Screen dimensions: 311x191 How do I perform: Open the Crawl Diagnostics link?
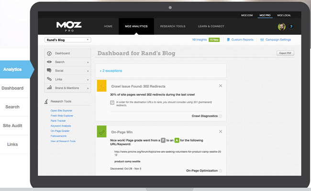coord(204,116)
